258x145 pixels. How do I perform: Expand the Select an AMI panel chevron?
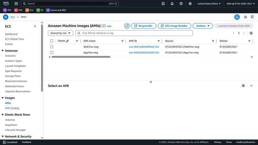pyautogui.click(x=251, y=86)
